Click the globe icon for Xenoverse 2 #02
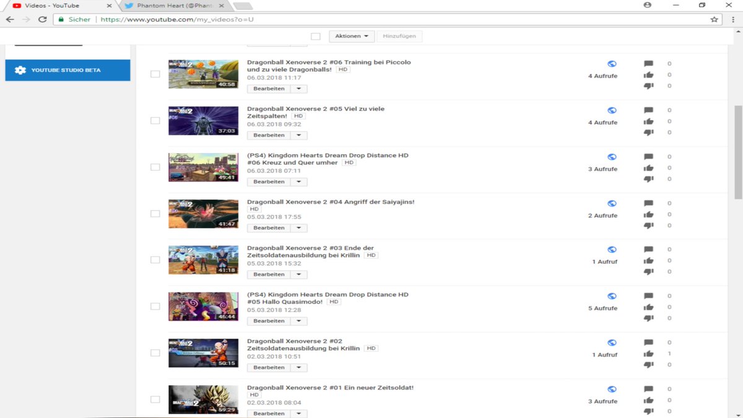Screen dimensions: 743x418 tap(612, 342)
